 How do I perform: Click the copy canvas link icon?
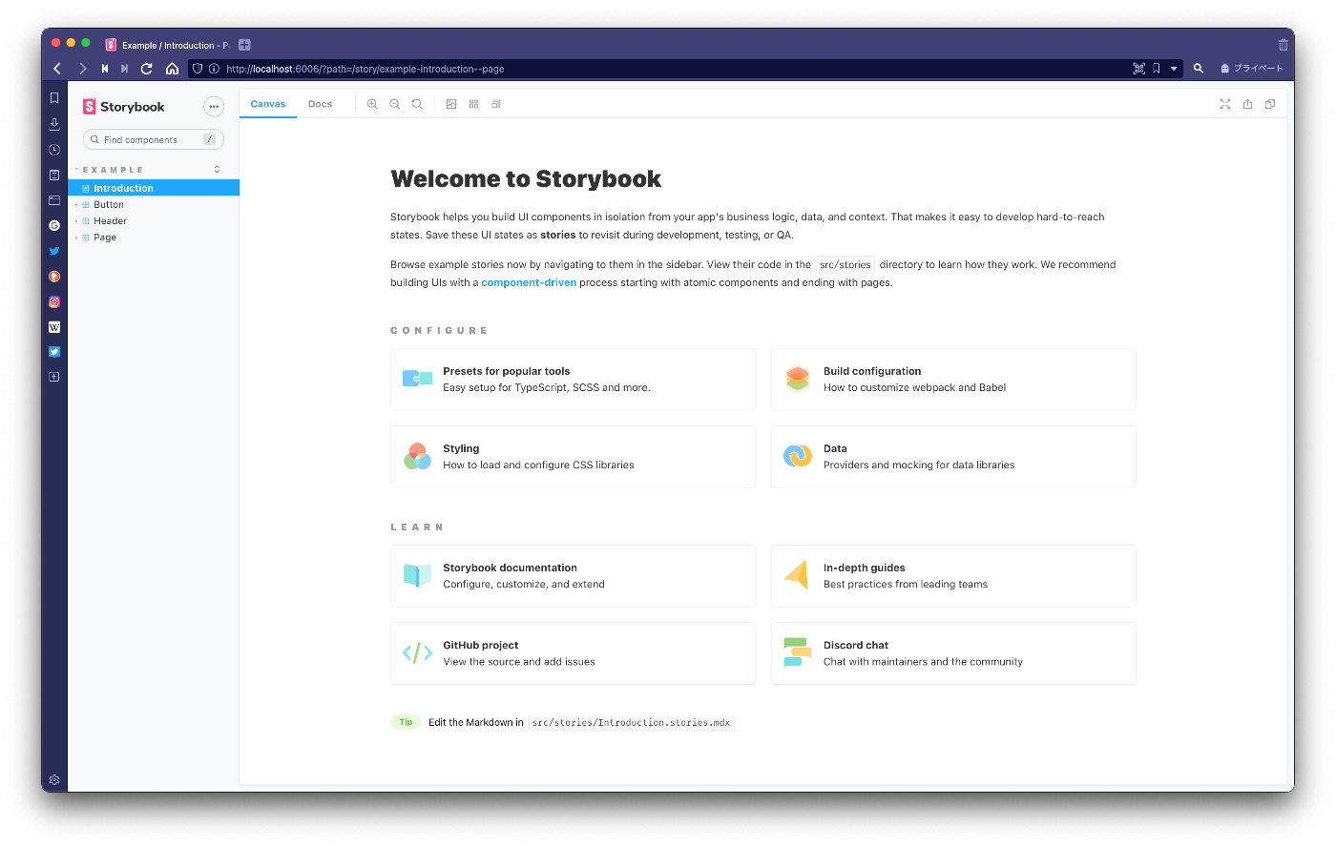[x=1270, y=104]
